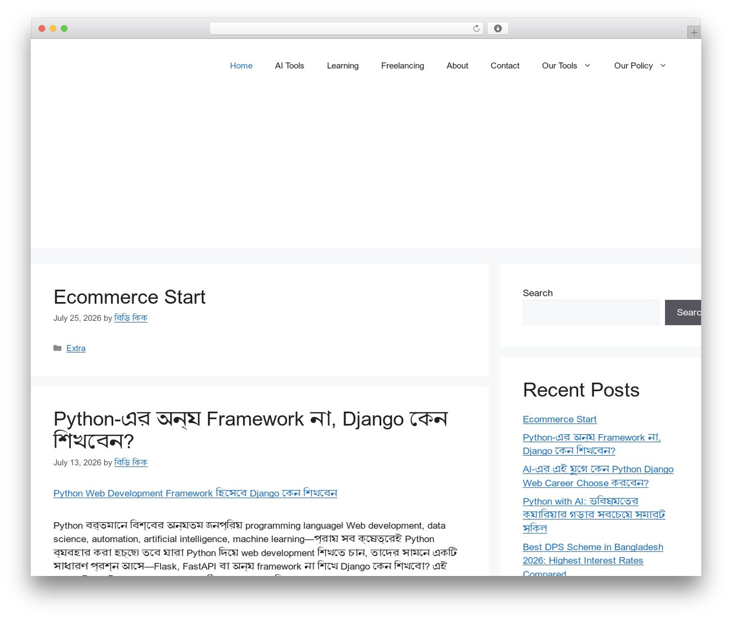Expand the Our Tools submenu arrow
This screenshot has height=620, width=732.
click(x=587, y=66)
